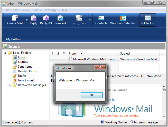168x127 pixels.
Task: Select the Sent Items folder
Action: coord(25,66)
